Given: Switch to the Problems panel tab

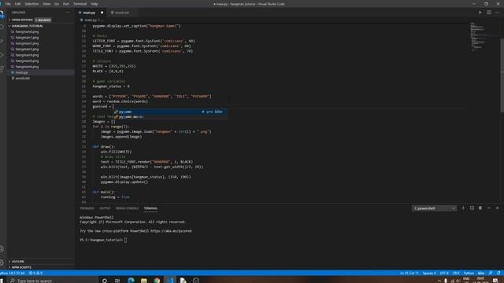Looking at the screenshot, I should tap(87, 208).
